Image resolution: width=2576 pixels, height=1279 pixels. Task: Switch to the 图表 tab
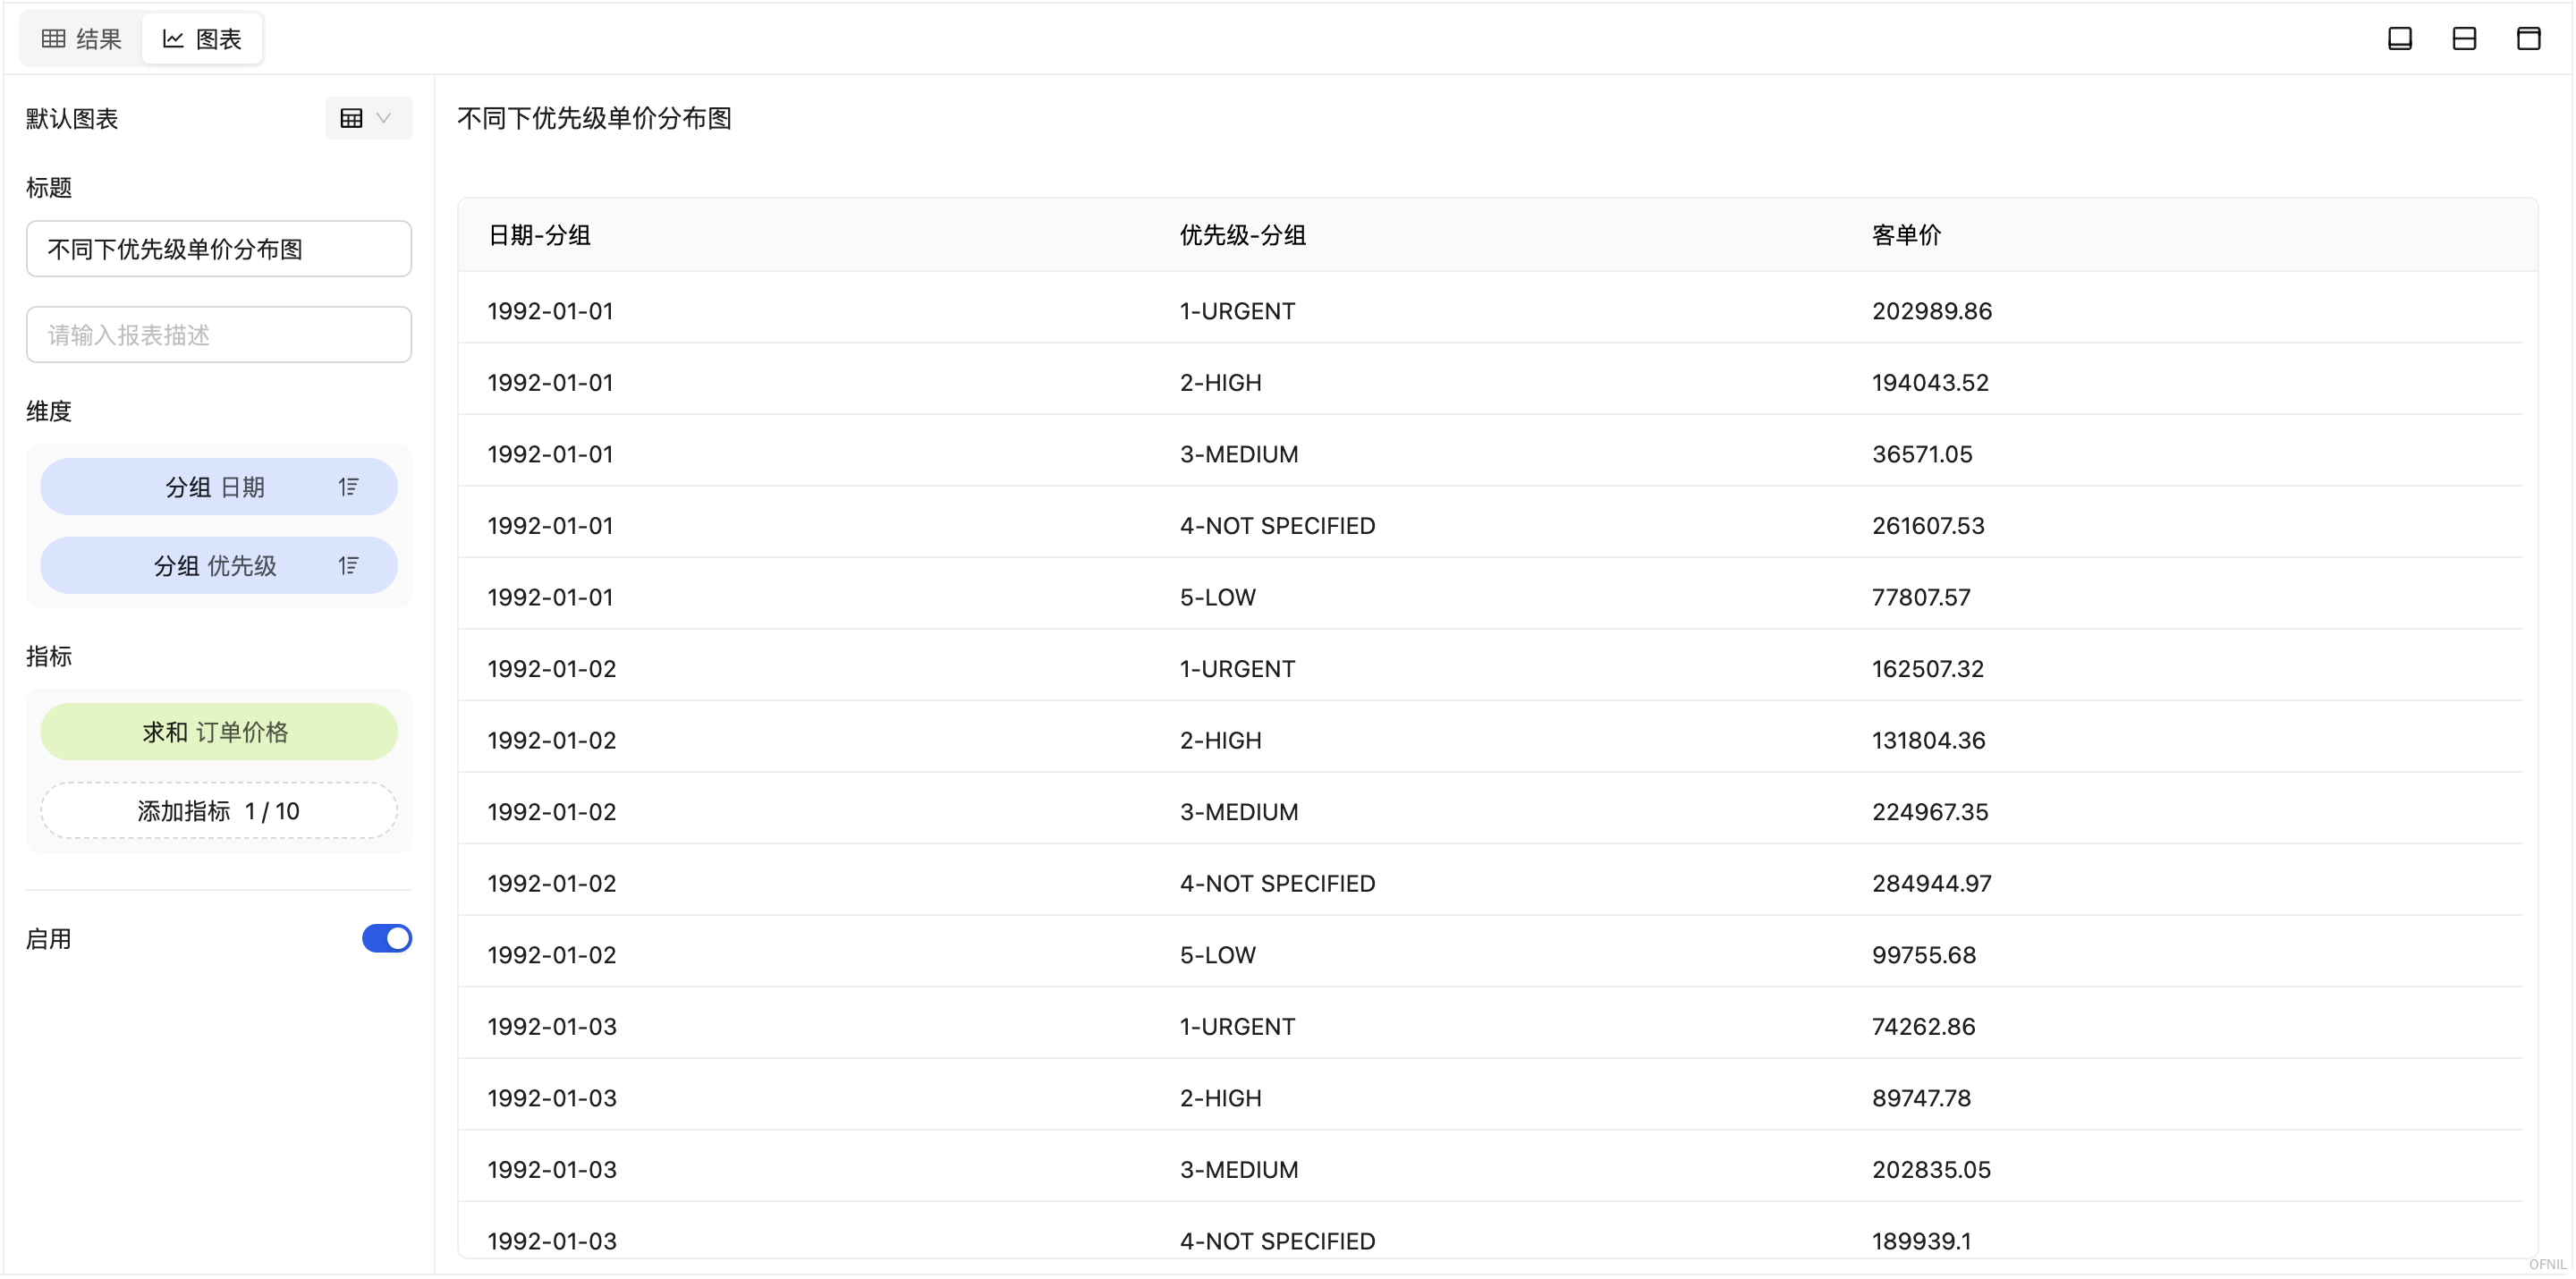(x=202, y=39)
